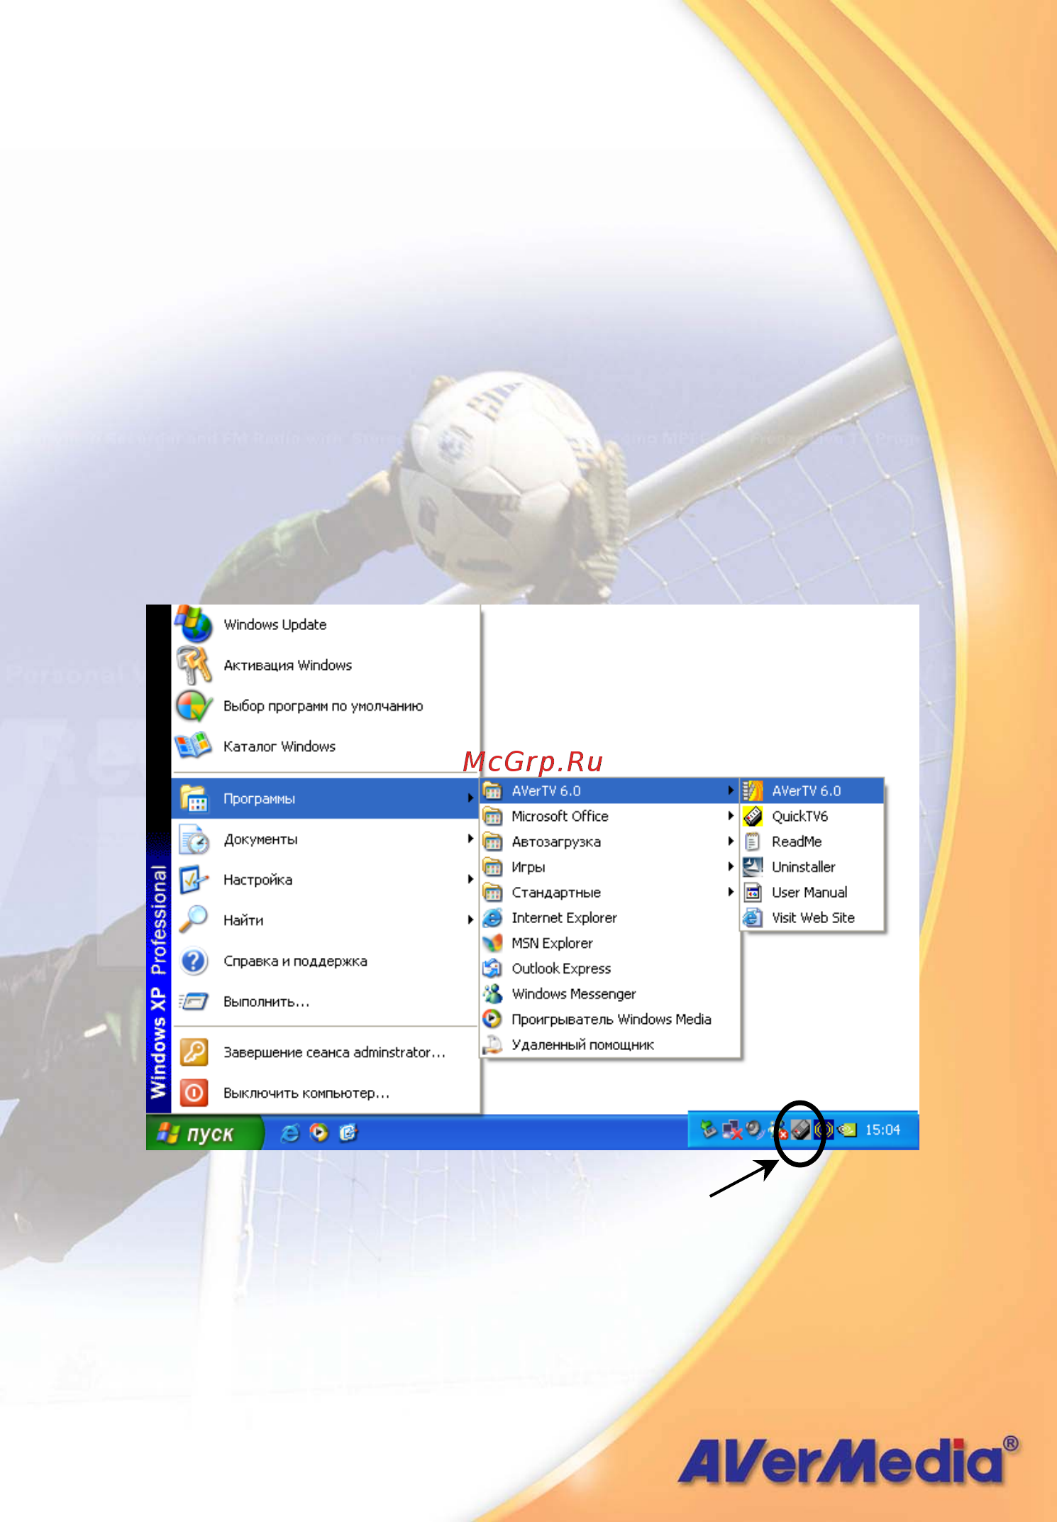
Task: Launch Проигрыватель Windows Media
Action: click(609, 1020)
